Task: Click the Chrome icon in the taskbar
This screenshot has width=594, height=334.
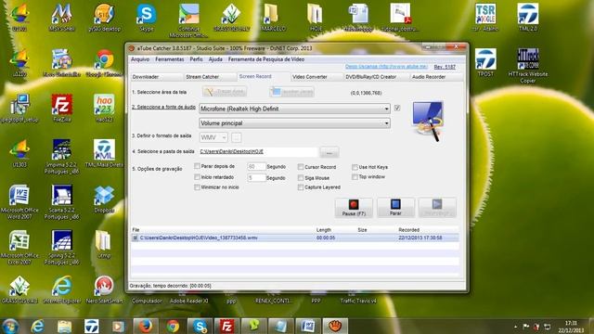Action: pos(173,326)
